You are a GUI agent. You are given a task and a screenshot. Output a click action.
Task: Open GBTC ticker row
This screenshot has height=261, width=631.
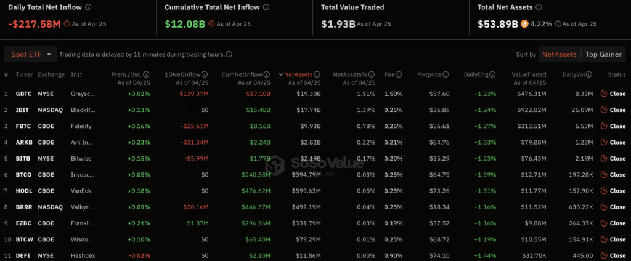pyautogui.click(x=24, y=94)
